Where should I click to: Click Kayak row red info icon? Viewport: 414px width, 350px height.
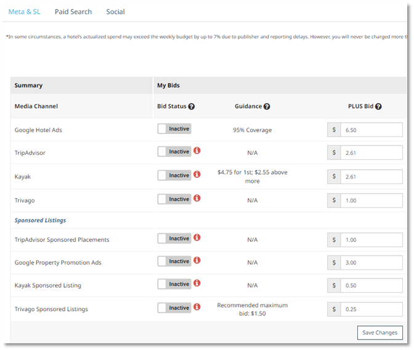(197, 174)
